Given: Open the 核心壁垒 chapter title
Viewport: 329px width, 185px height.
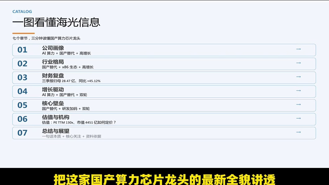Looking at the screenshot, I should (x=53, y=103).
